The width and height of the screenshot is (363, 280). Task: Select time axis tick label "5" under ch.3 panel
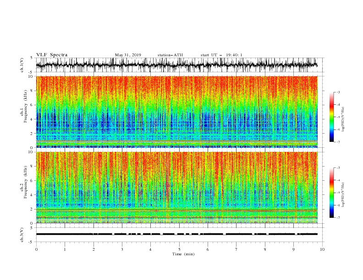(x=179, y=249)
